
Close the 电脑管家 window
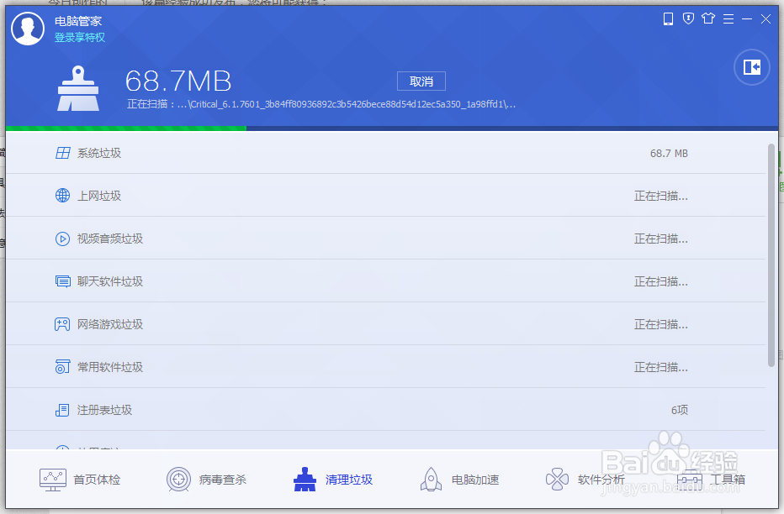click(765, 19)
